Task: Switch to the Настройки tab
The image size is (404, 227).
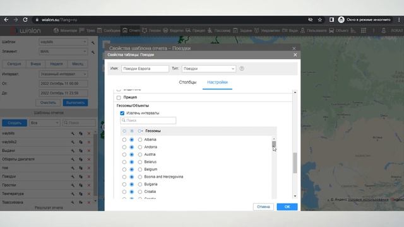Action: (217, 83)
